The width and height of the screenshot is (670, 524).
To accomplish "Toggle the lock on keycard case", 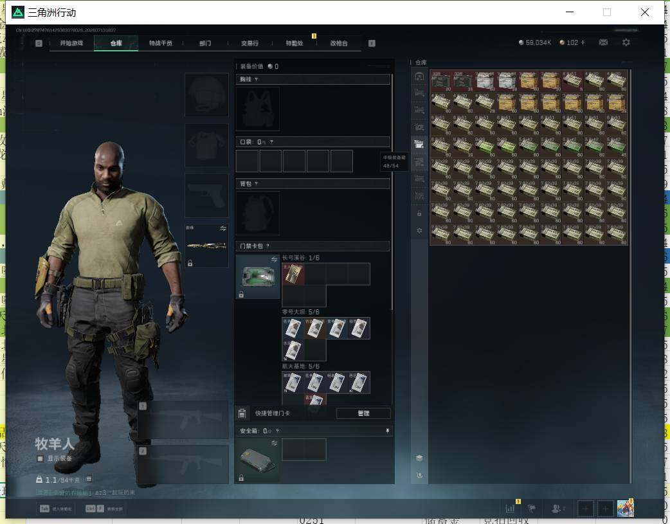I will (241, 294).
